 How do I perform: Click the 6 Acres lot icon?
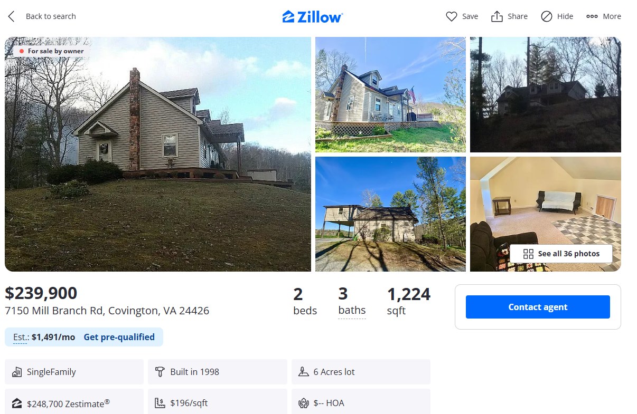click(x=303, y=372)
